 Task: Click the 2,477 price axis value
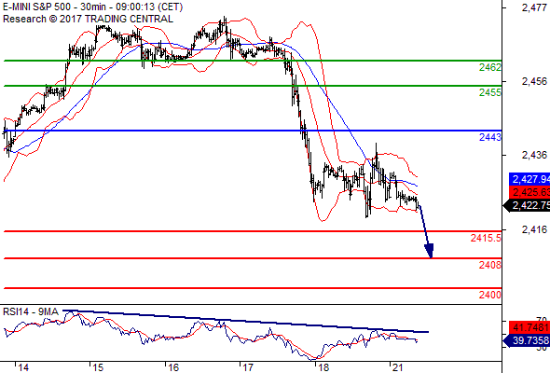(534, 7)
